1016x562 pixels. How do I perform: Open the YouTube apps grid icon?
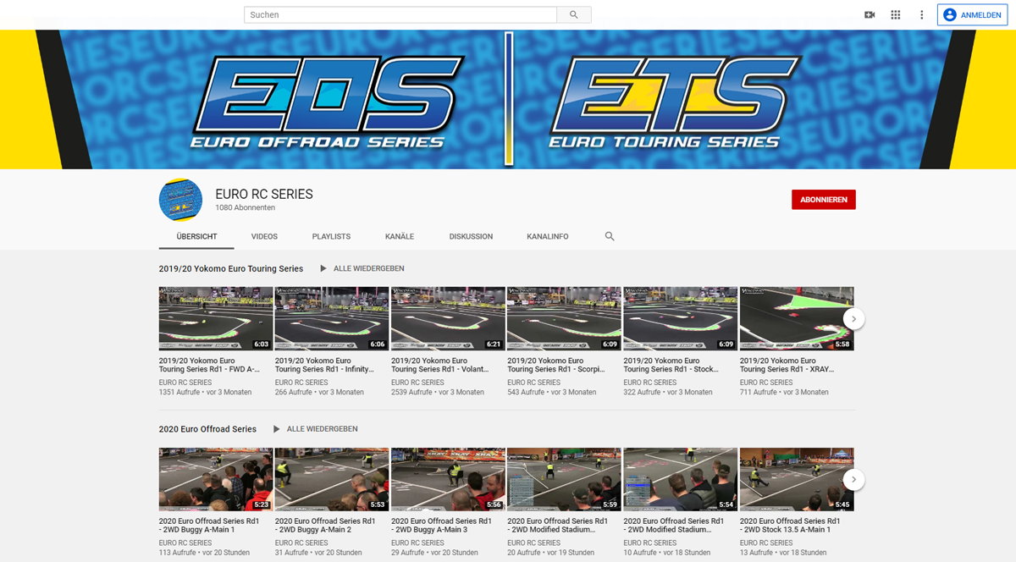click(x=896, y=14)
